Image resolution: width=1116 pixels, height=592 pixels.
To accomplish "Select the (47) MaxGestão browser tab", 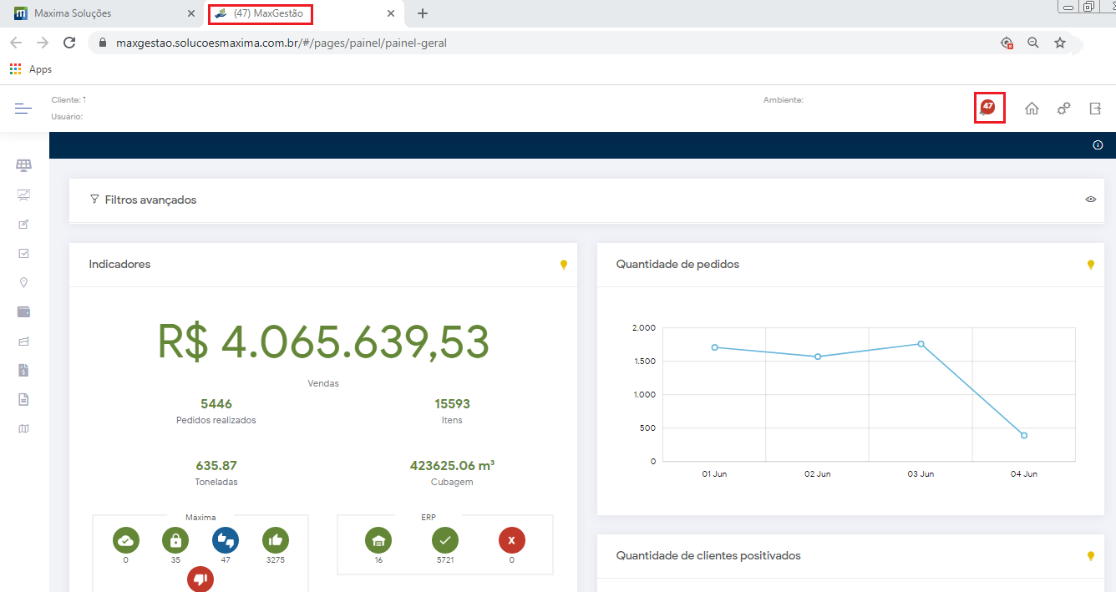I will (268, 13).
